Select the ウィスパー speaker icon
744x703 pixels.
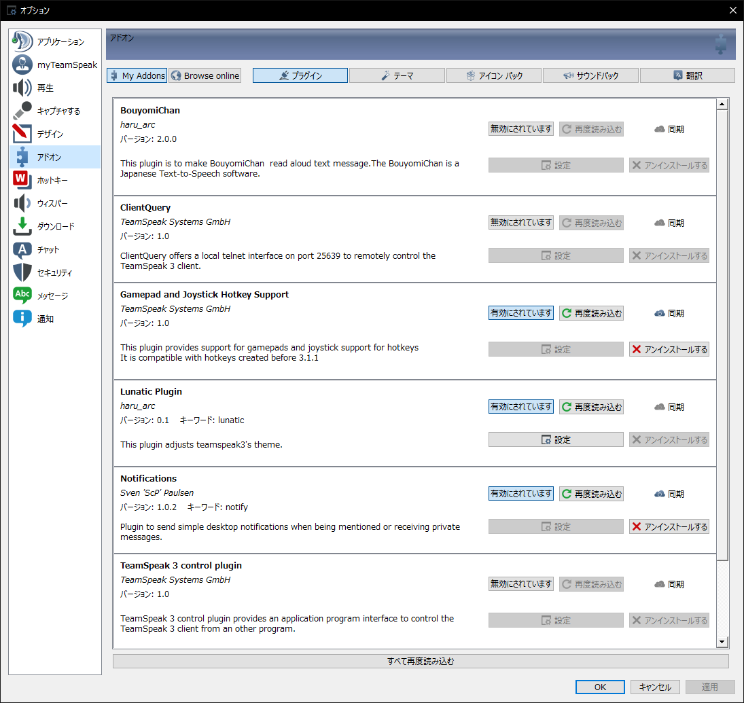(x=22, y=203)
